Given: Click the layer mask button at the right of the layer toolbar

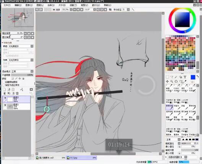Looking at the screenshot, I should [x=31, y=89].
